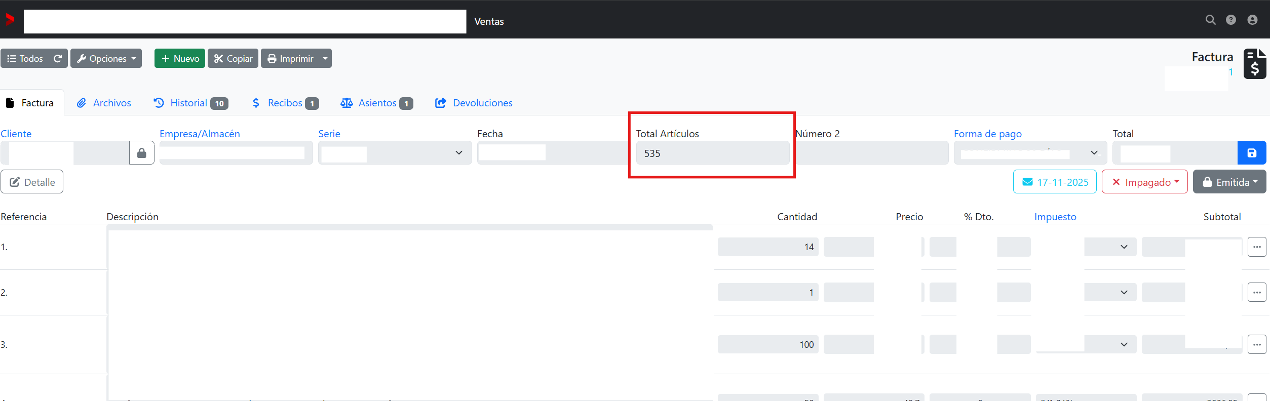Open the Imprimir split-button arrow
Viewport: 1270px width, 401px height.
click(325, 59)
